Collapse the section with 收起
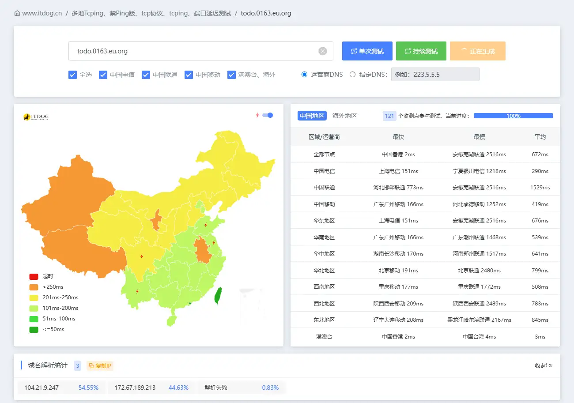Image resolution: width=574 pixels, height=403 pixels. click(x=544, y=365)
